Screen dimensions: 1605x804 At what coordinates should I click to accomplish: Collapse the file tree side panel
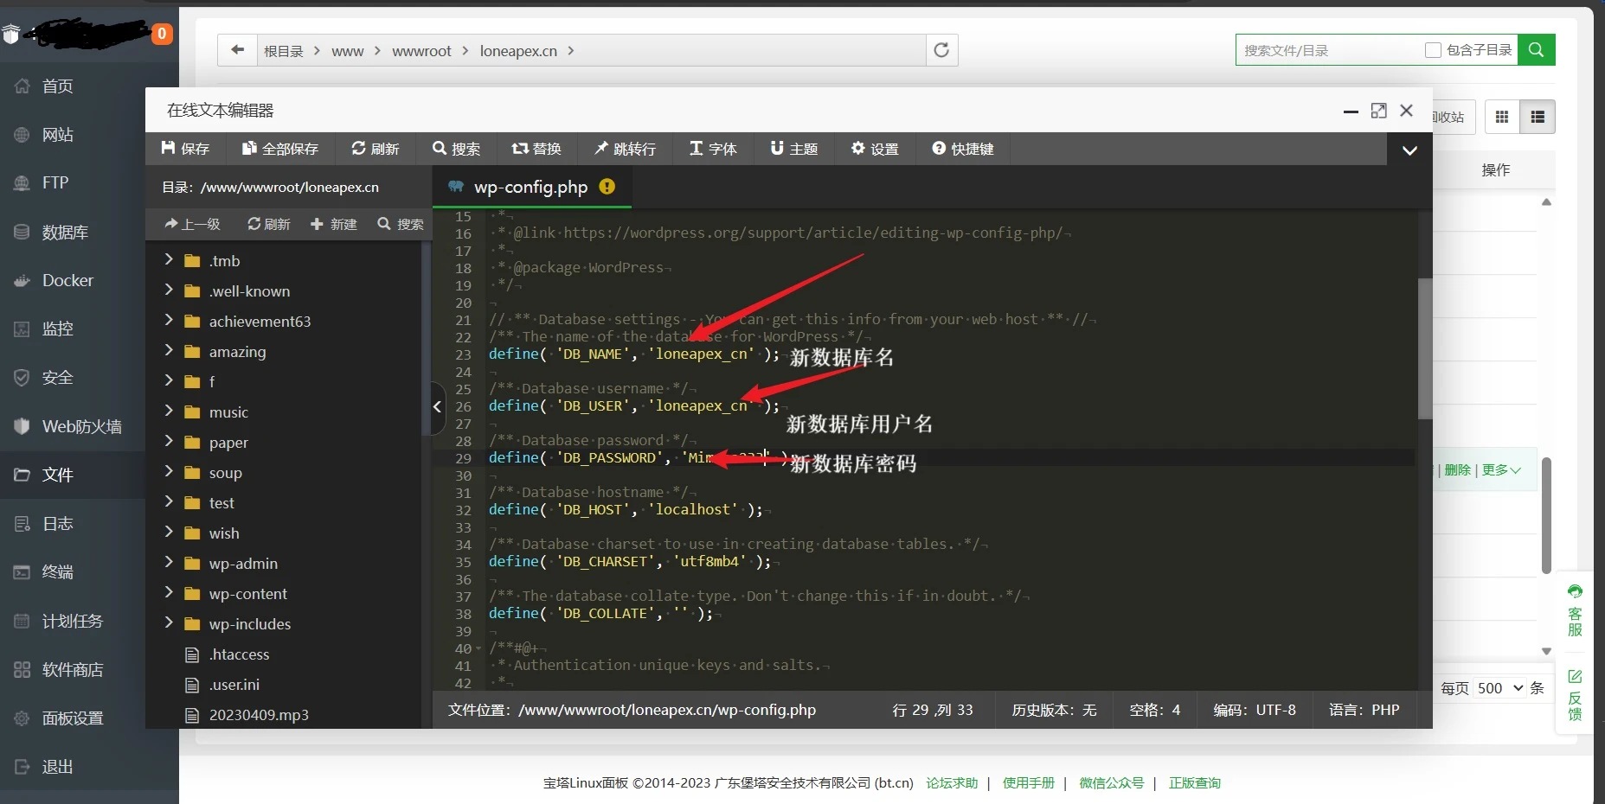point(438,406)
